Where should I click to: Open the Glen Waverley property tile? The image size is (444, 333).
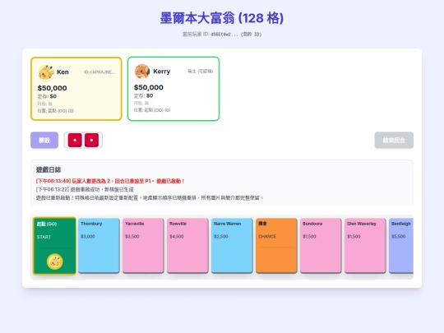(365, 246)
